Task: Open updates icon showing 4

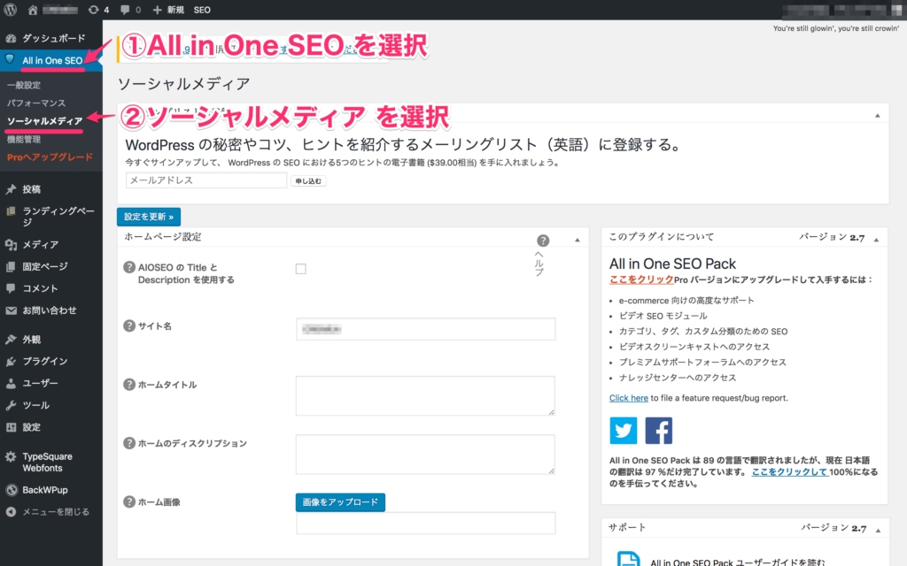Action: click(x=93, y=10)
